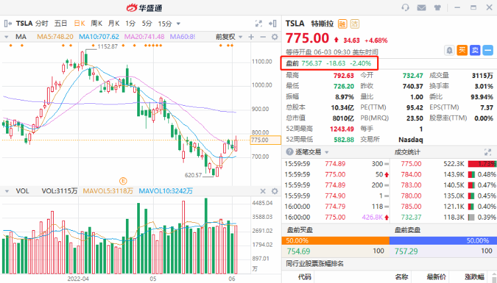Click 52周最高 value 1243.49
The height and width of the screenshot is (283, 497).
coord(342,129)
